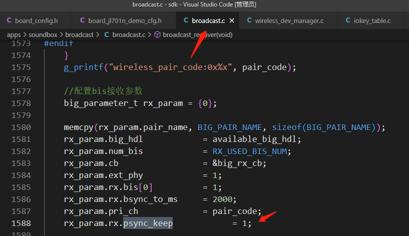
Task: Click available_big_hdl on line 1581
Action: (x=254, y=139)
